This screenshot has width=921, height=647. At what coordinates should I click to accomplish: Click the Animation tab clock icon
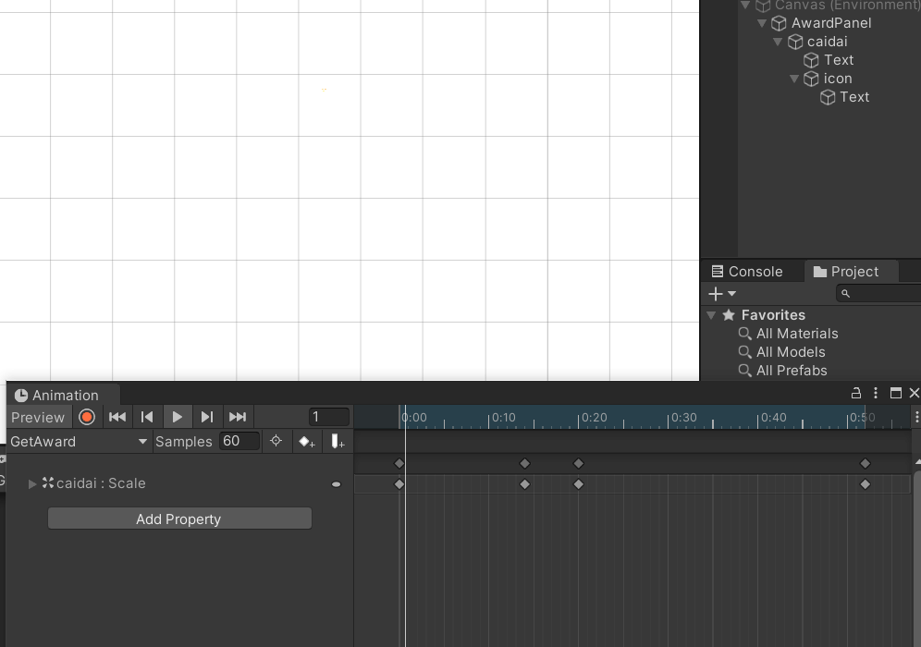click(21, 395)
